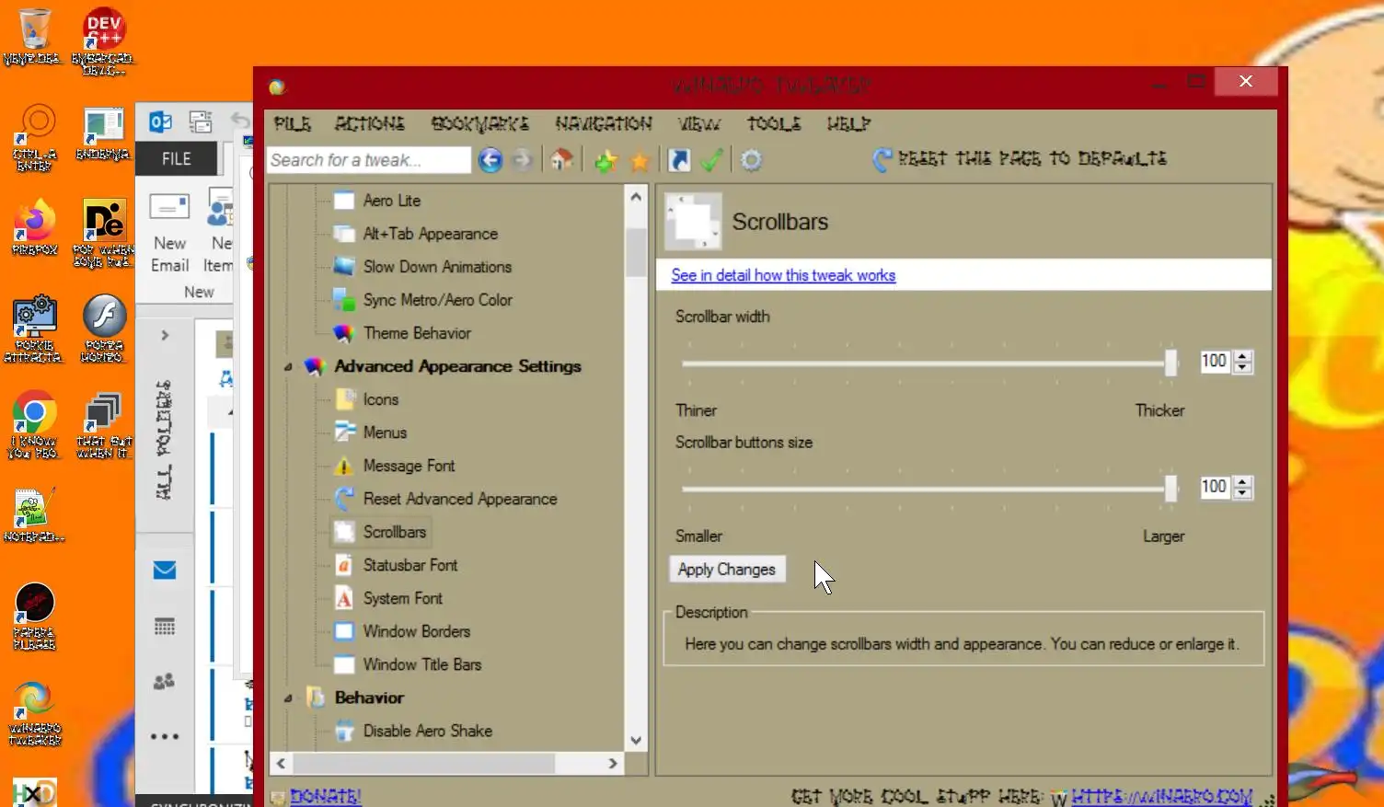Click tree horizontal scrollbar right arrow
1384x807 pixels.
pos(613,764)
